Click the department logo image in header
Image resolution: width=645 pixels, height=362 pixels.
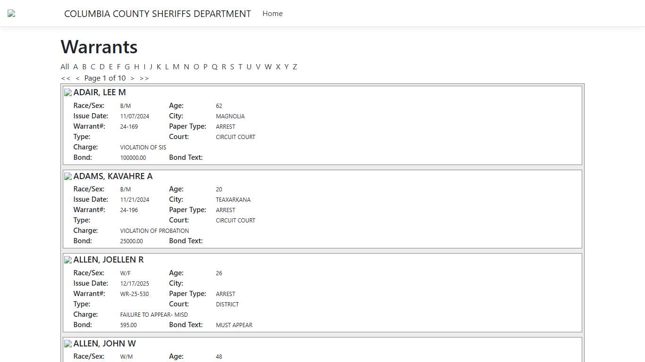point(11,14)
